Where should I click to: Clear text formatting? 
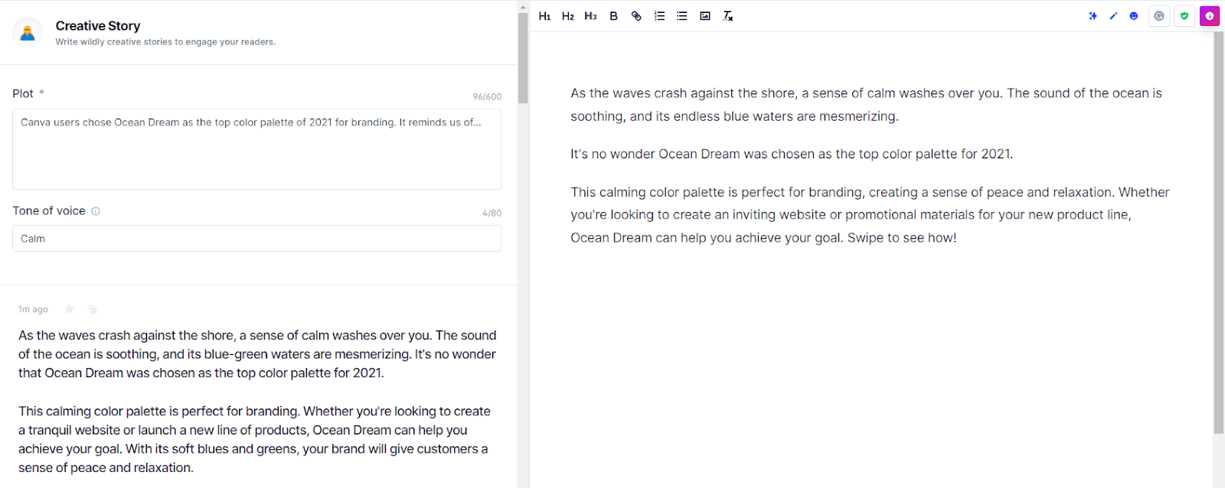coord(728,16)
